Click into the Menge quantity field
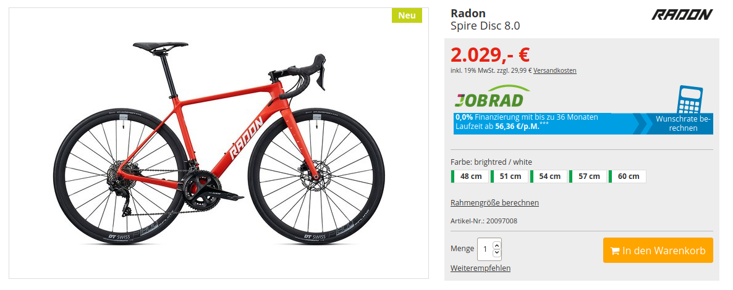The height and width of the screenshot is (290, 733). click(x=485, y=249)
